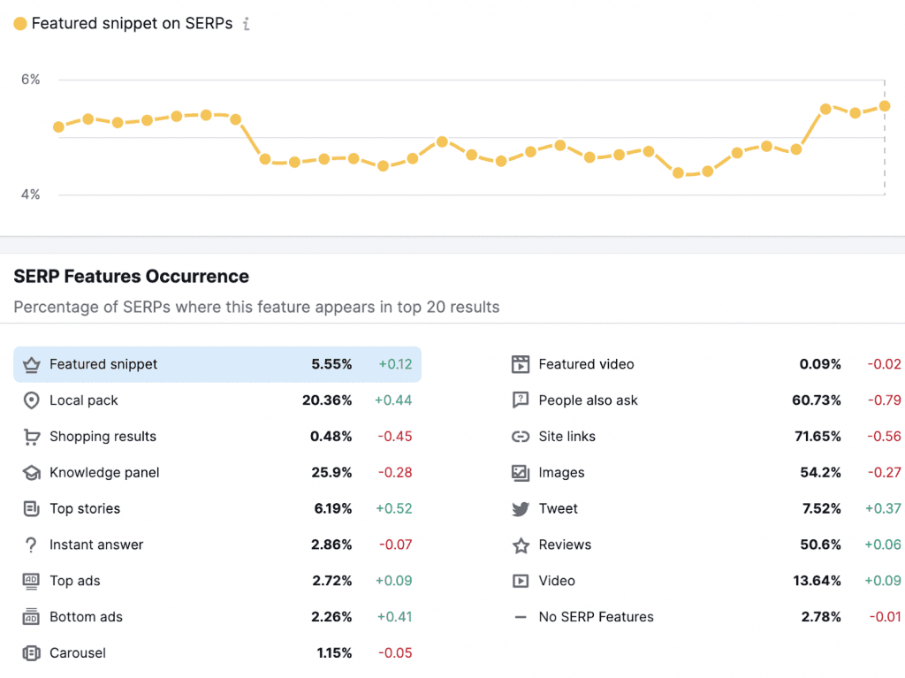Image resolution: width=905 pixels, height=678 pixels.
Task: Click the Tweet bird icon
Action: click(521, 509)
